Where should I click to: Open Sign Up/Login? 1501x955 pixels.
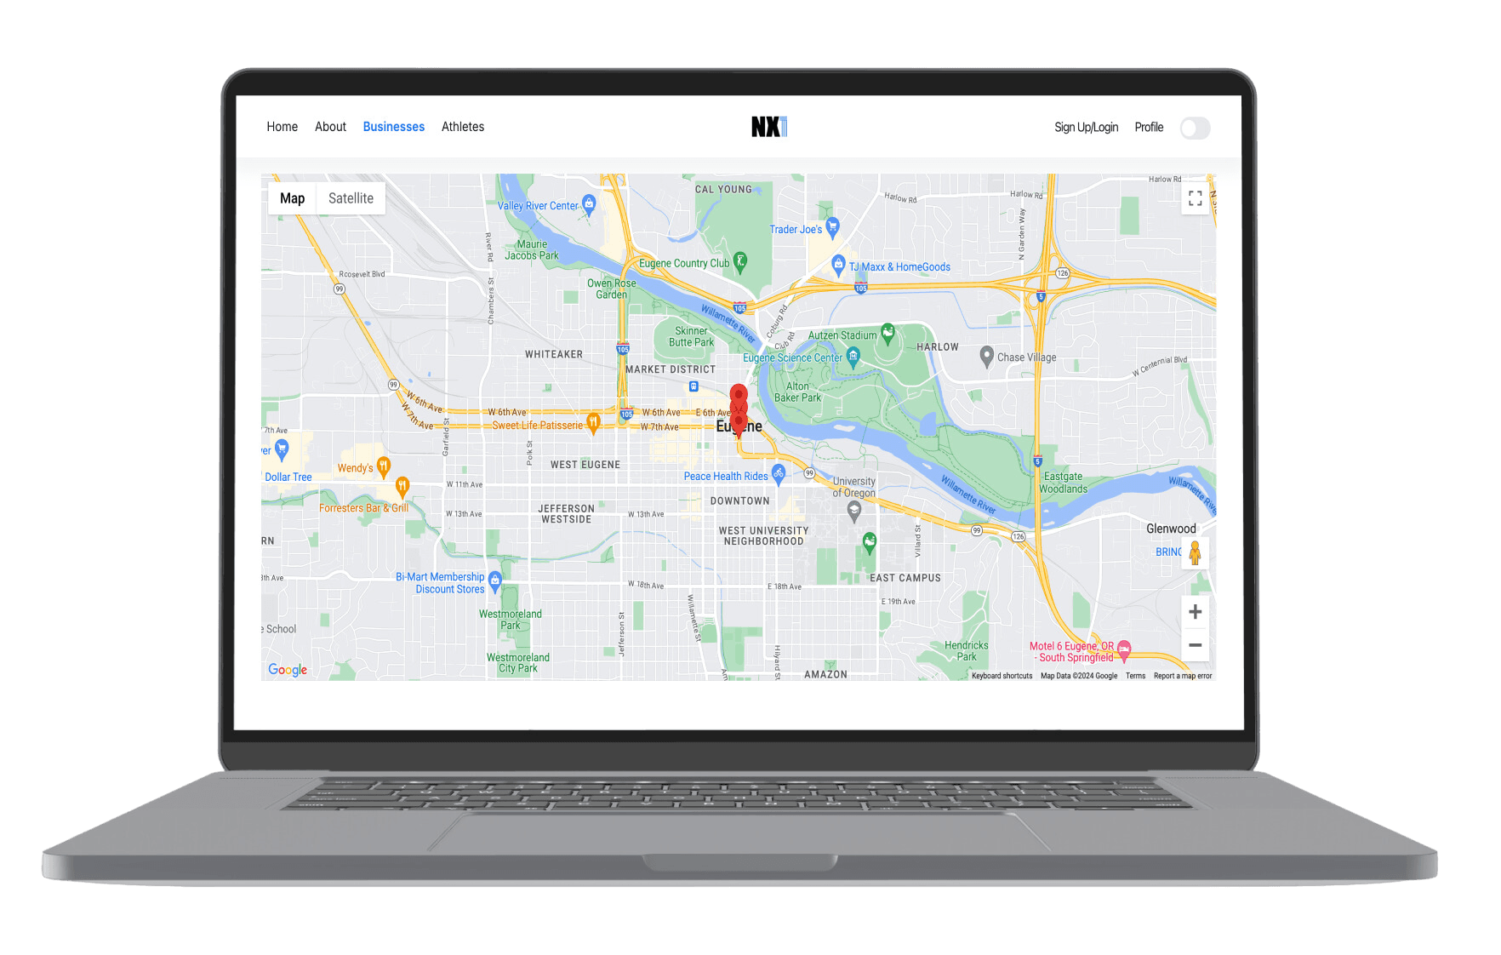click(1086, 128)
